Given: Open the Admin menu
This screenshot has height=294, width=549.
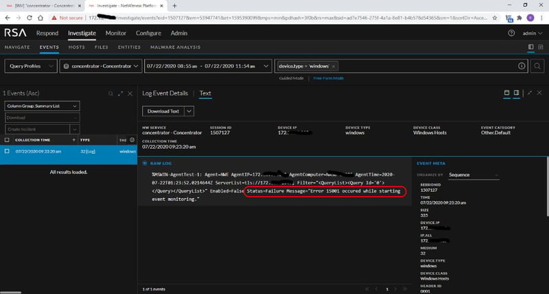Looking at the screenshot, I should tap(179, 33).
